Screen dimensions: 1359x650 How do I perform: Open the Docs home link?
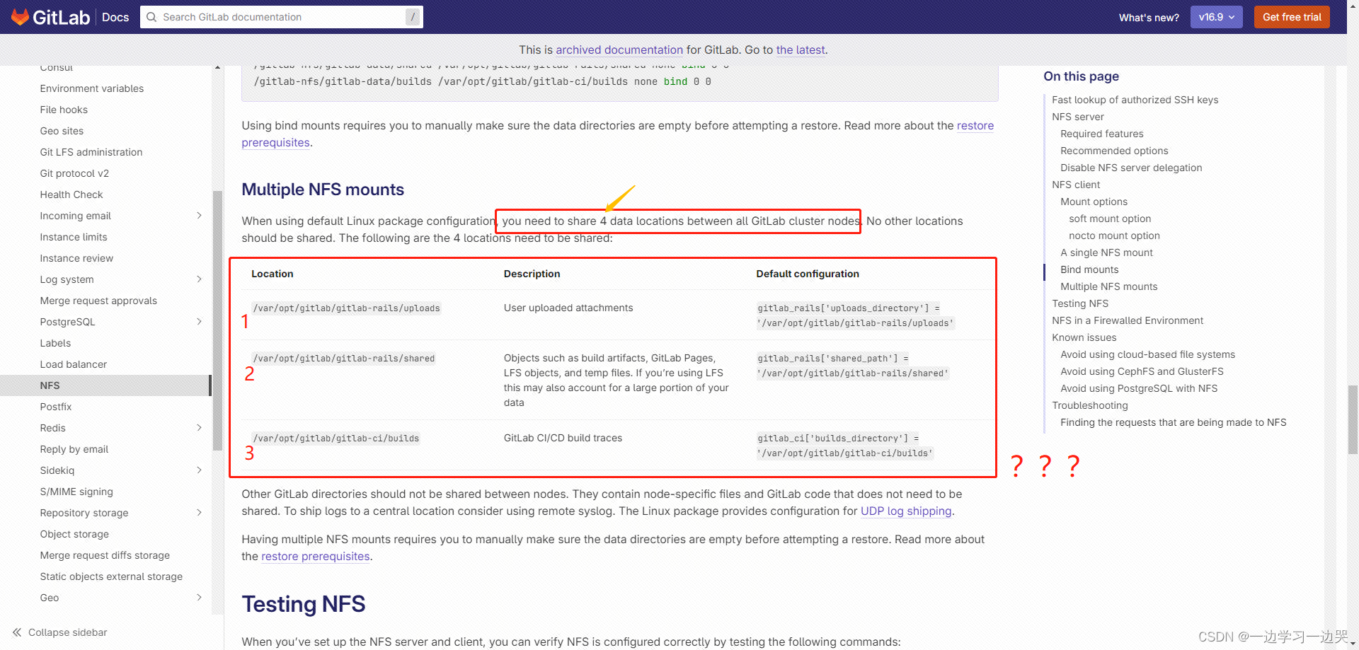point(115,17)
